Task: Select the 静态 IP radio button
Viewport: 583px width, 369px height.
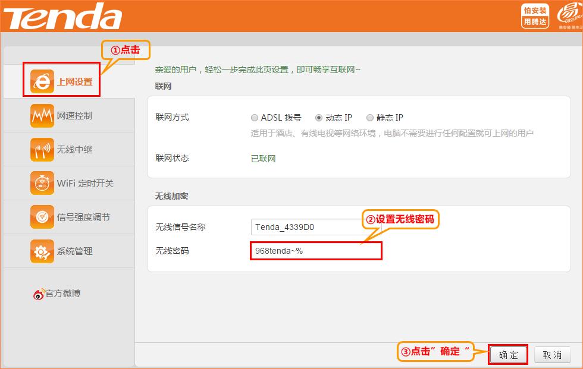Action: (x=369, y=118)
